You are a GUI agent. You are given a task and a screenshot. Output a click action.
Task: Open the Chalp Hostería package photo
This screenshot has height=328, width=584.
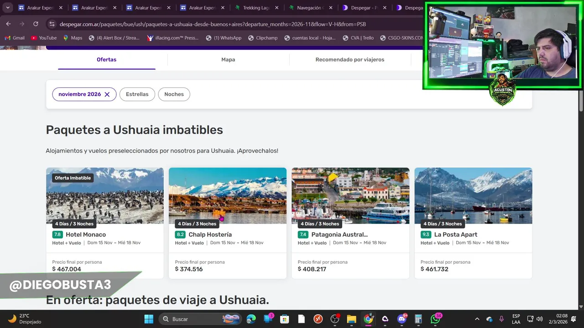(228, 196)
